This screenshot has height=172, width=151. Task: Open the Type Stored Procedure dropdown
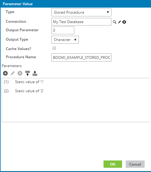(x=81, y=12)
